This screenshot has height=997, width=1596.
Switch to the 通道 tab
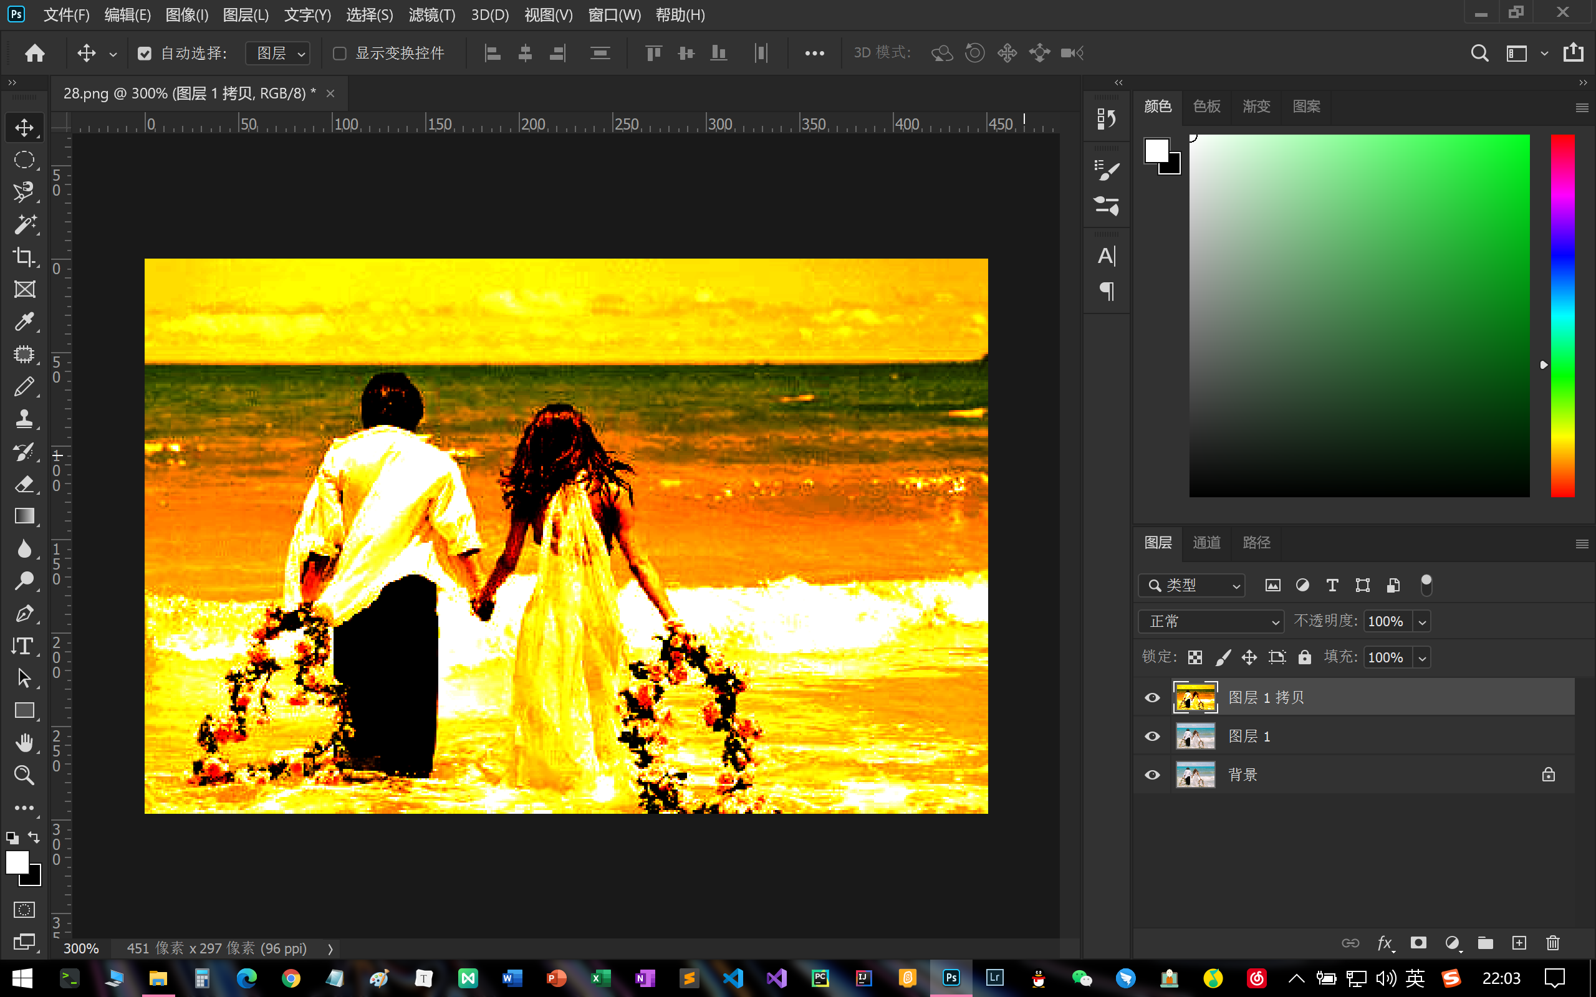pyautogui.click(x=1206, y=542)
